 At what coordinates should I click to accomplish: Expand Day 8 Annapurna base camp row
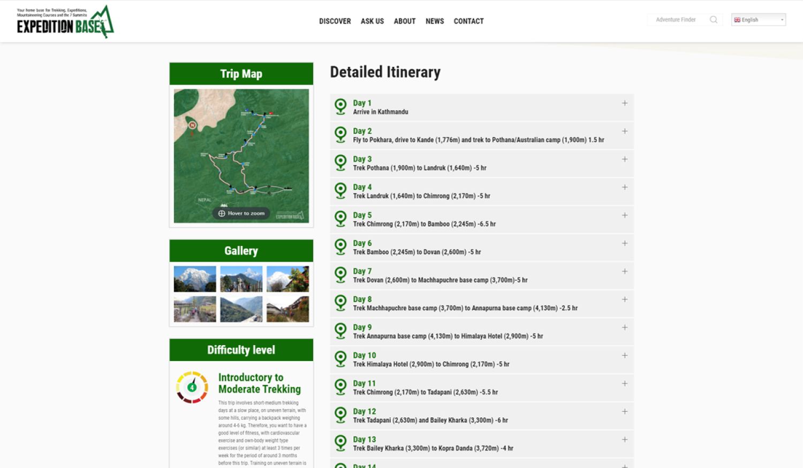click(624, 300)
